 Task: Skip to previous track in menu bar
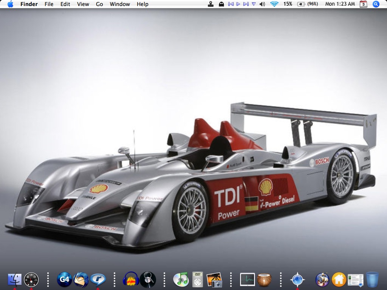231,4
